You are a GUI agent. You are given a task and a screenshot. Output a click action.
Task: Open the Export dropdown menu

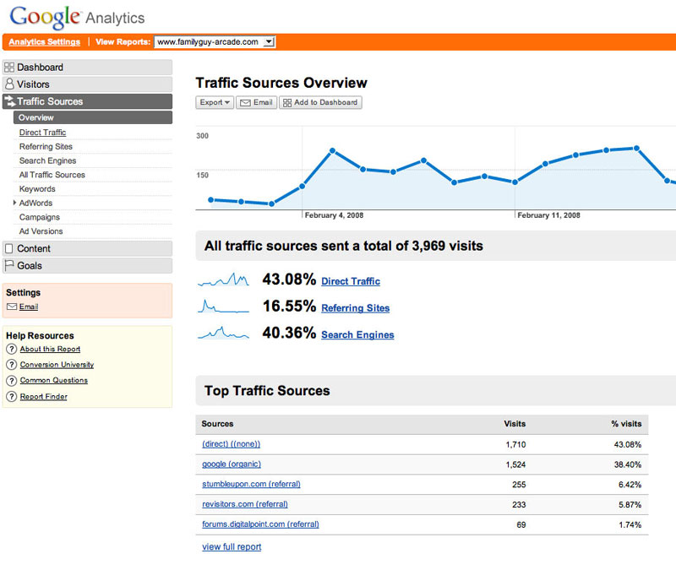(x=215, y=102)
